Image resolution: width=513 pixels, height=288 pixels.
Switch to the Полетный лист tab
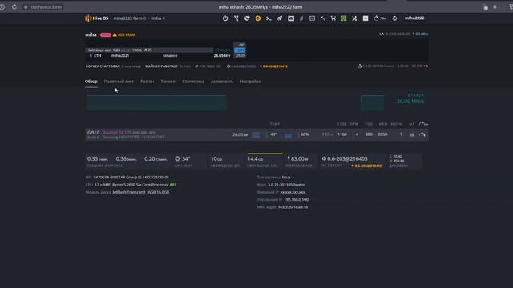coord(119,82)
